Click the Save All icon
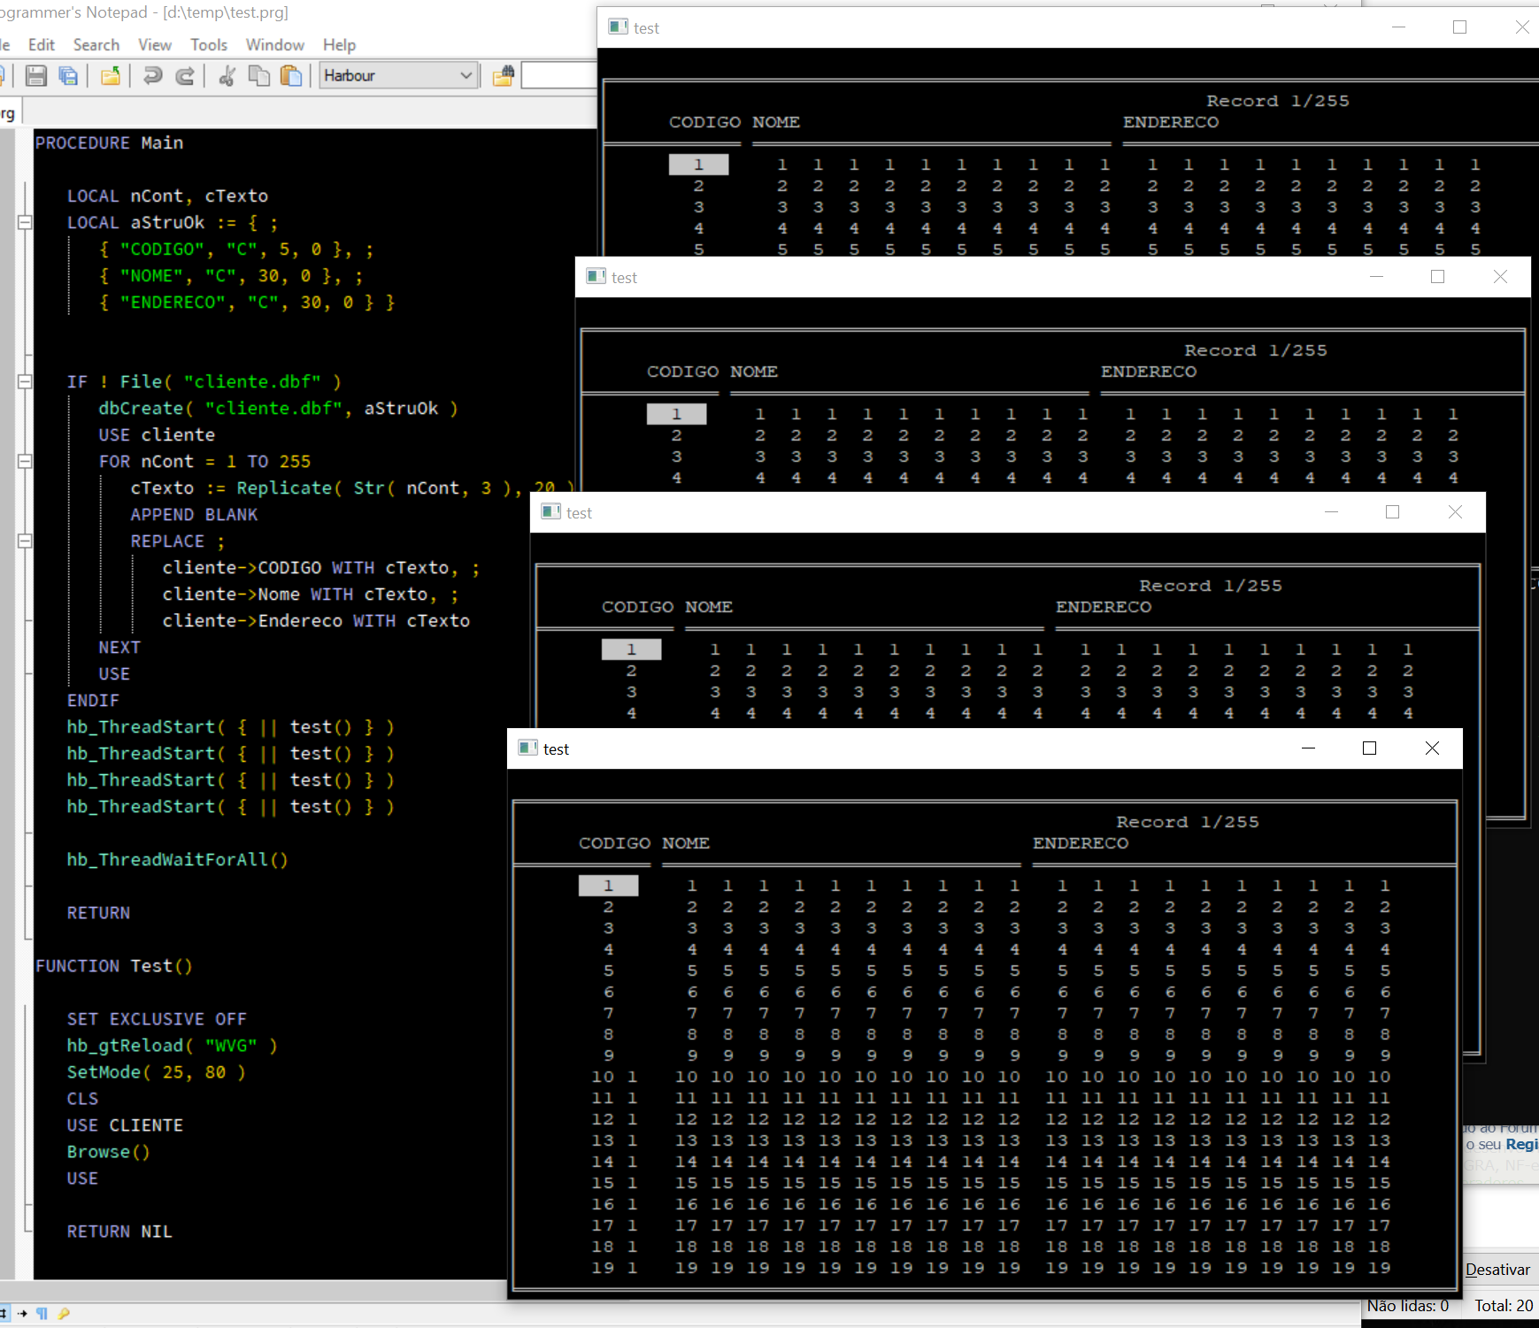This screenshot has height=1328, width=1539. click(x=68, y=76)
